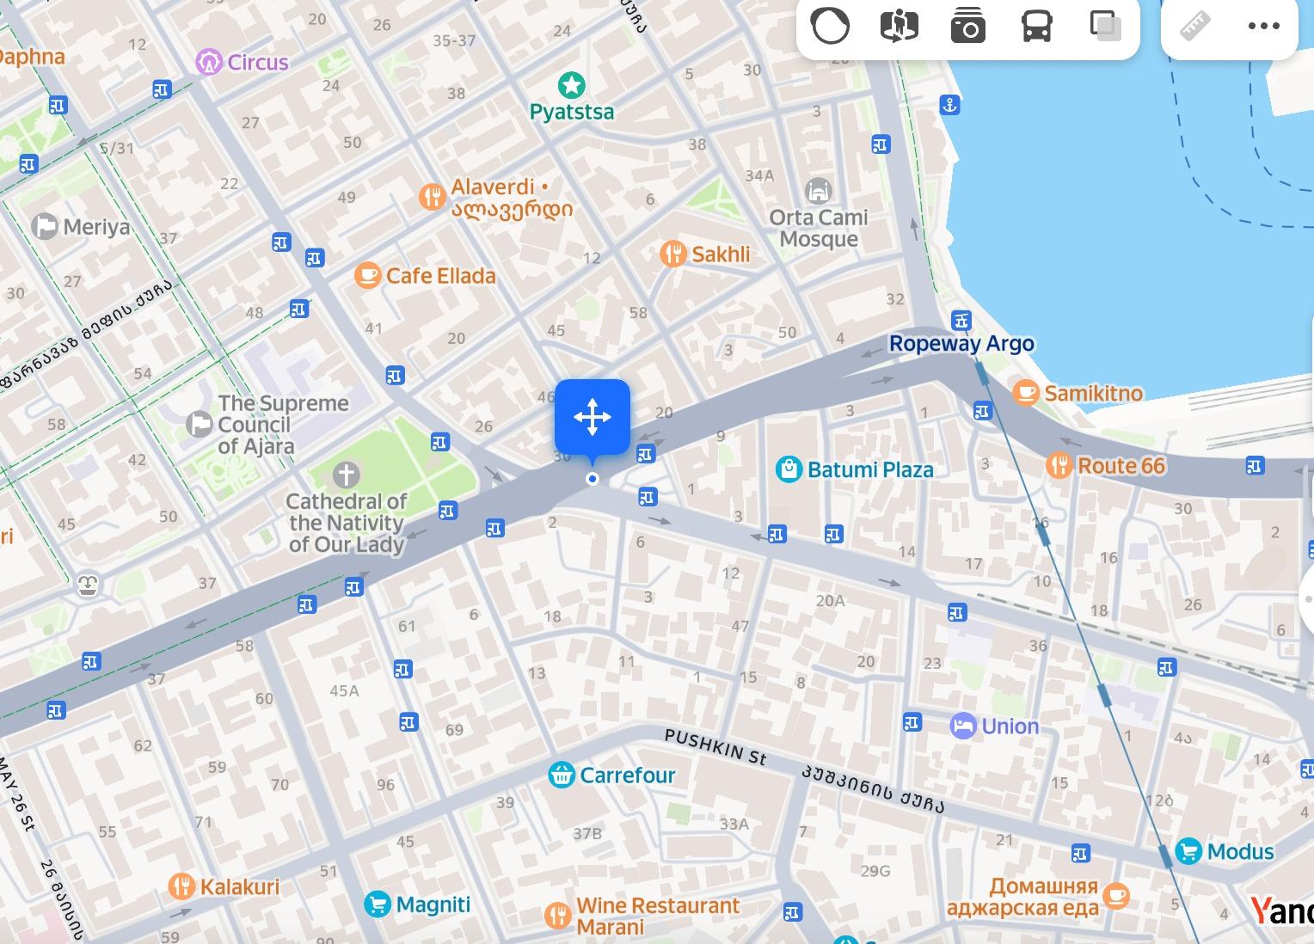Click the Ropeway Argo label
This screenshot has height=944, width=1314.
[961, 343]
